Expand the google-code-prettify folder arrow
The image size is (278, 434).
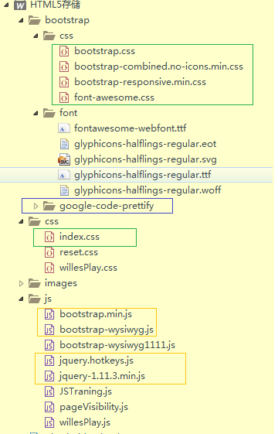(x=36, y=206)
